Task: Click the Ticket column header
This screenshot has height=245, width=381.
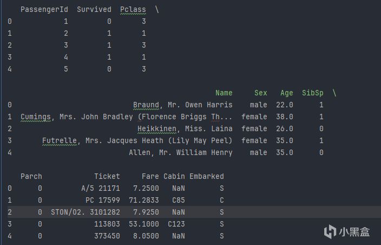Action: point(107,176)
